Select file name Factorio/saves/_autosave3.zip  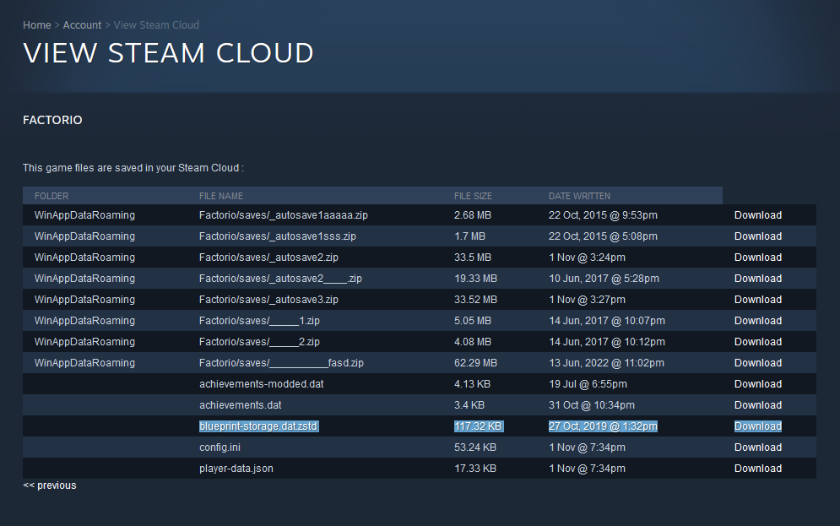pos(268,300)
